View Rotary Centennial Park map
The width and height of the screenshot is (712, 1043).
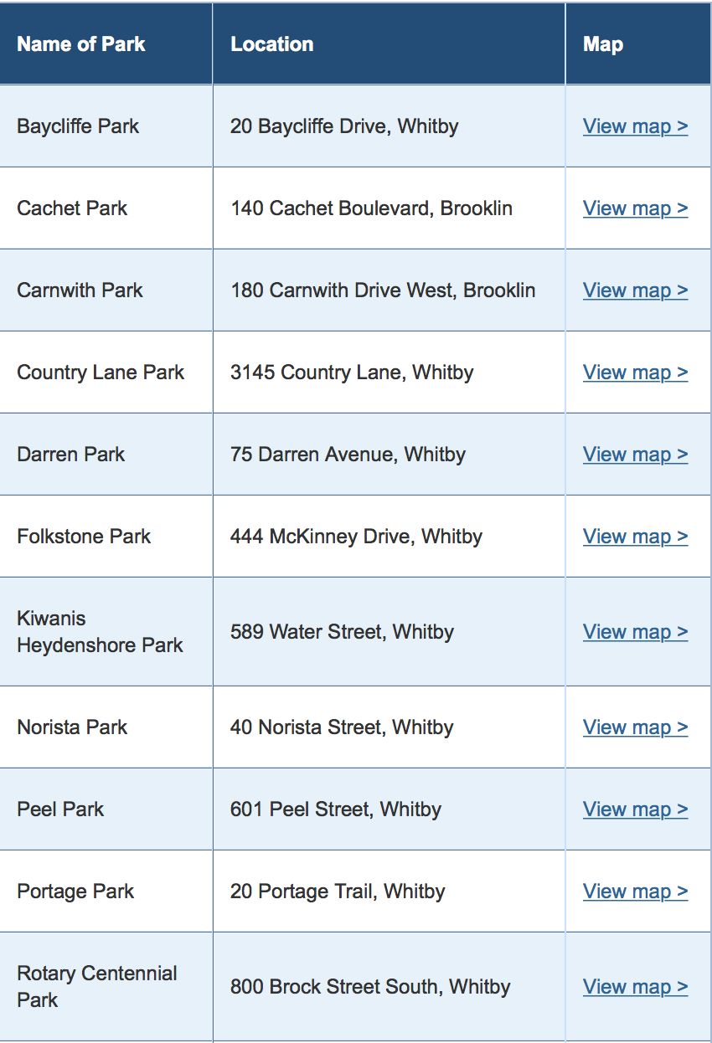pyautogui.click(x=635, y=987)
